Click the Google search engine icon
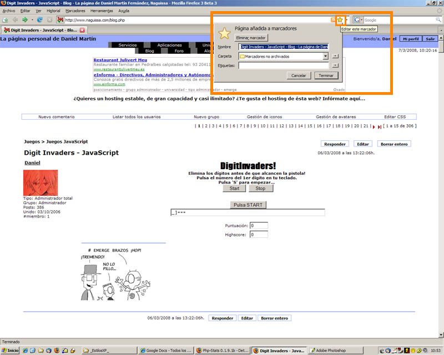Screen dimensions: 444x355 tap(357, 19)
